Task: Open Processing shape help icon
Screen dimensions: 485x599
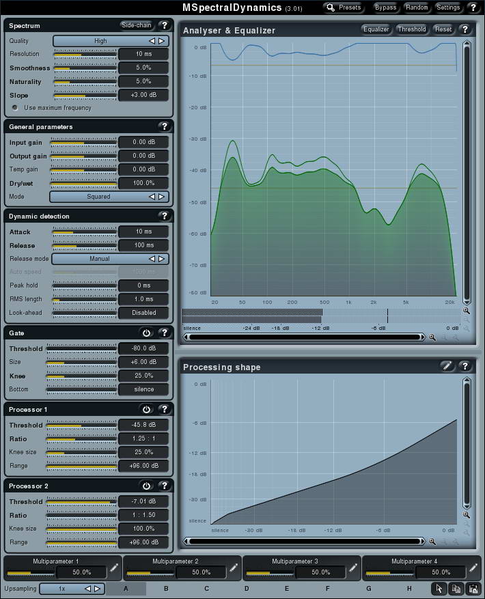Action: [465, 366]
